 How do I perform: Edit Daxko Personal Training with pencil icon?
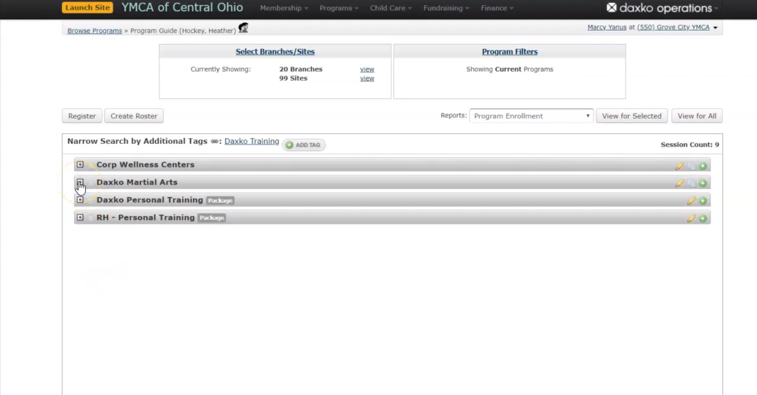click(x=691, y=201)
